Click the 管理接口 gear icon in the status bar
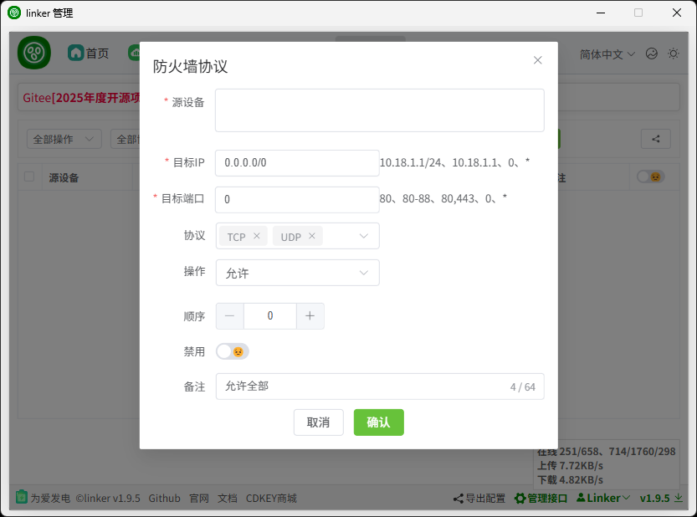697x517 pixels. pos(520,499)
